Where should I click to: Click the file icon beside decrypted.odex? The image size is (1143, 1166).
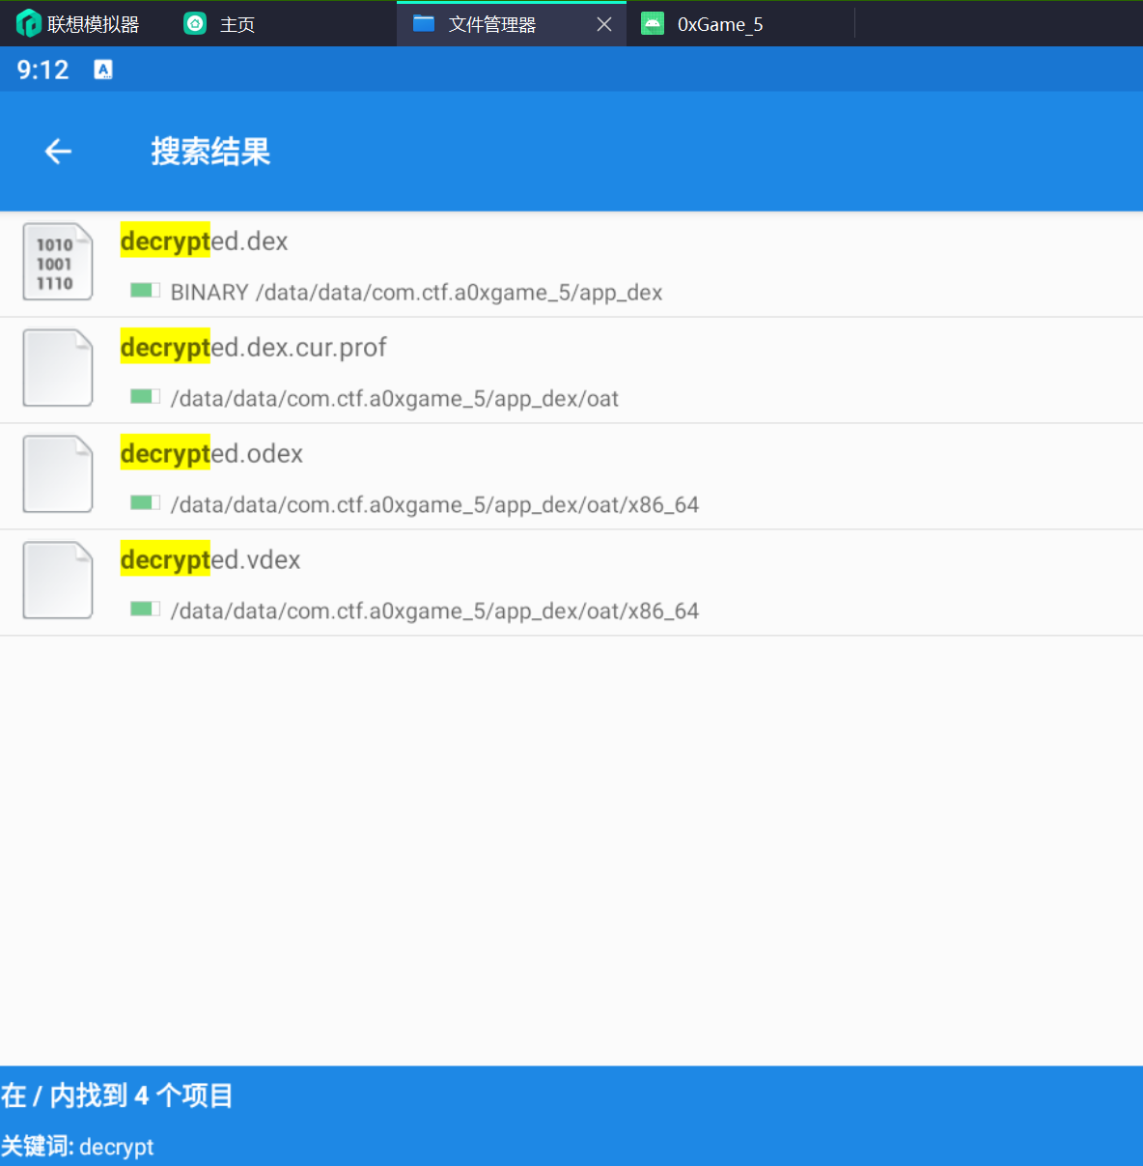click(58, 474)
